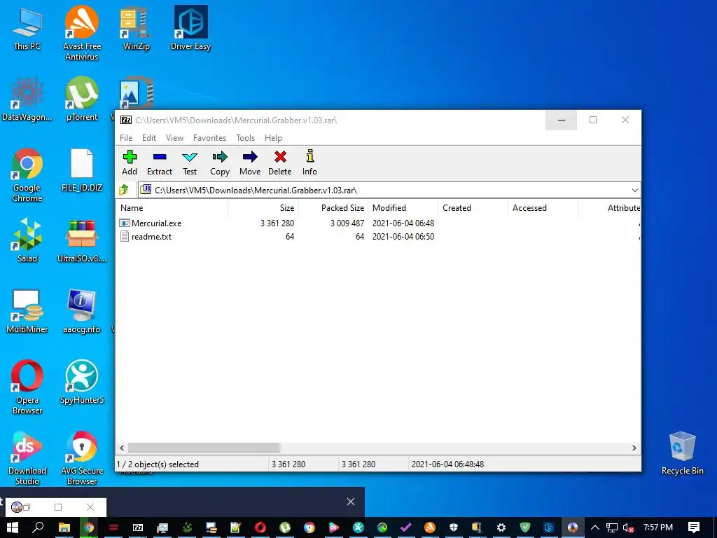Click the 7:57 PM taskbar clock
Image resolution: width=717 pixels, height=538 pixels.
click(658, 527)
